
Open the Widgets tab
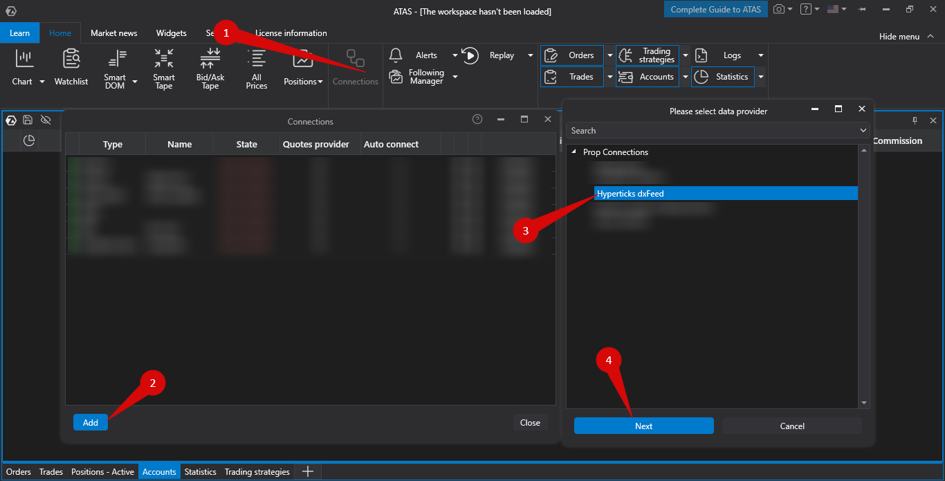click(x=171, y=33)
